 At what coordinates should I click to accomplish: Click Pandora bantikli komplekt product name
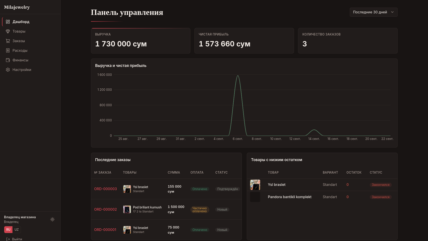290,197
